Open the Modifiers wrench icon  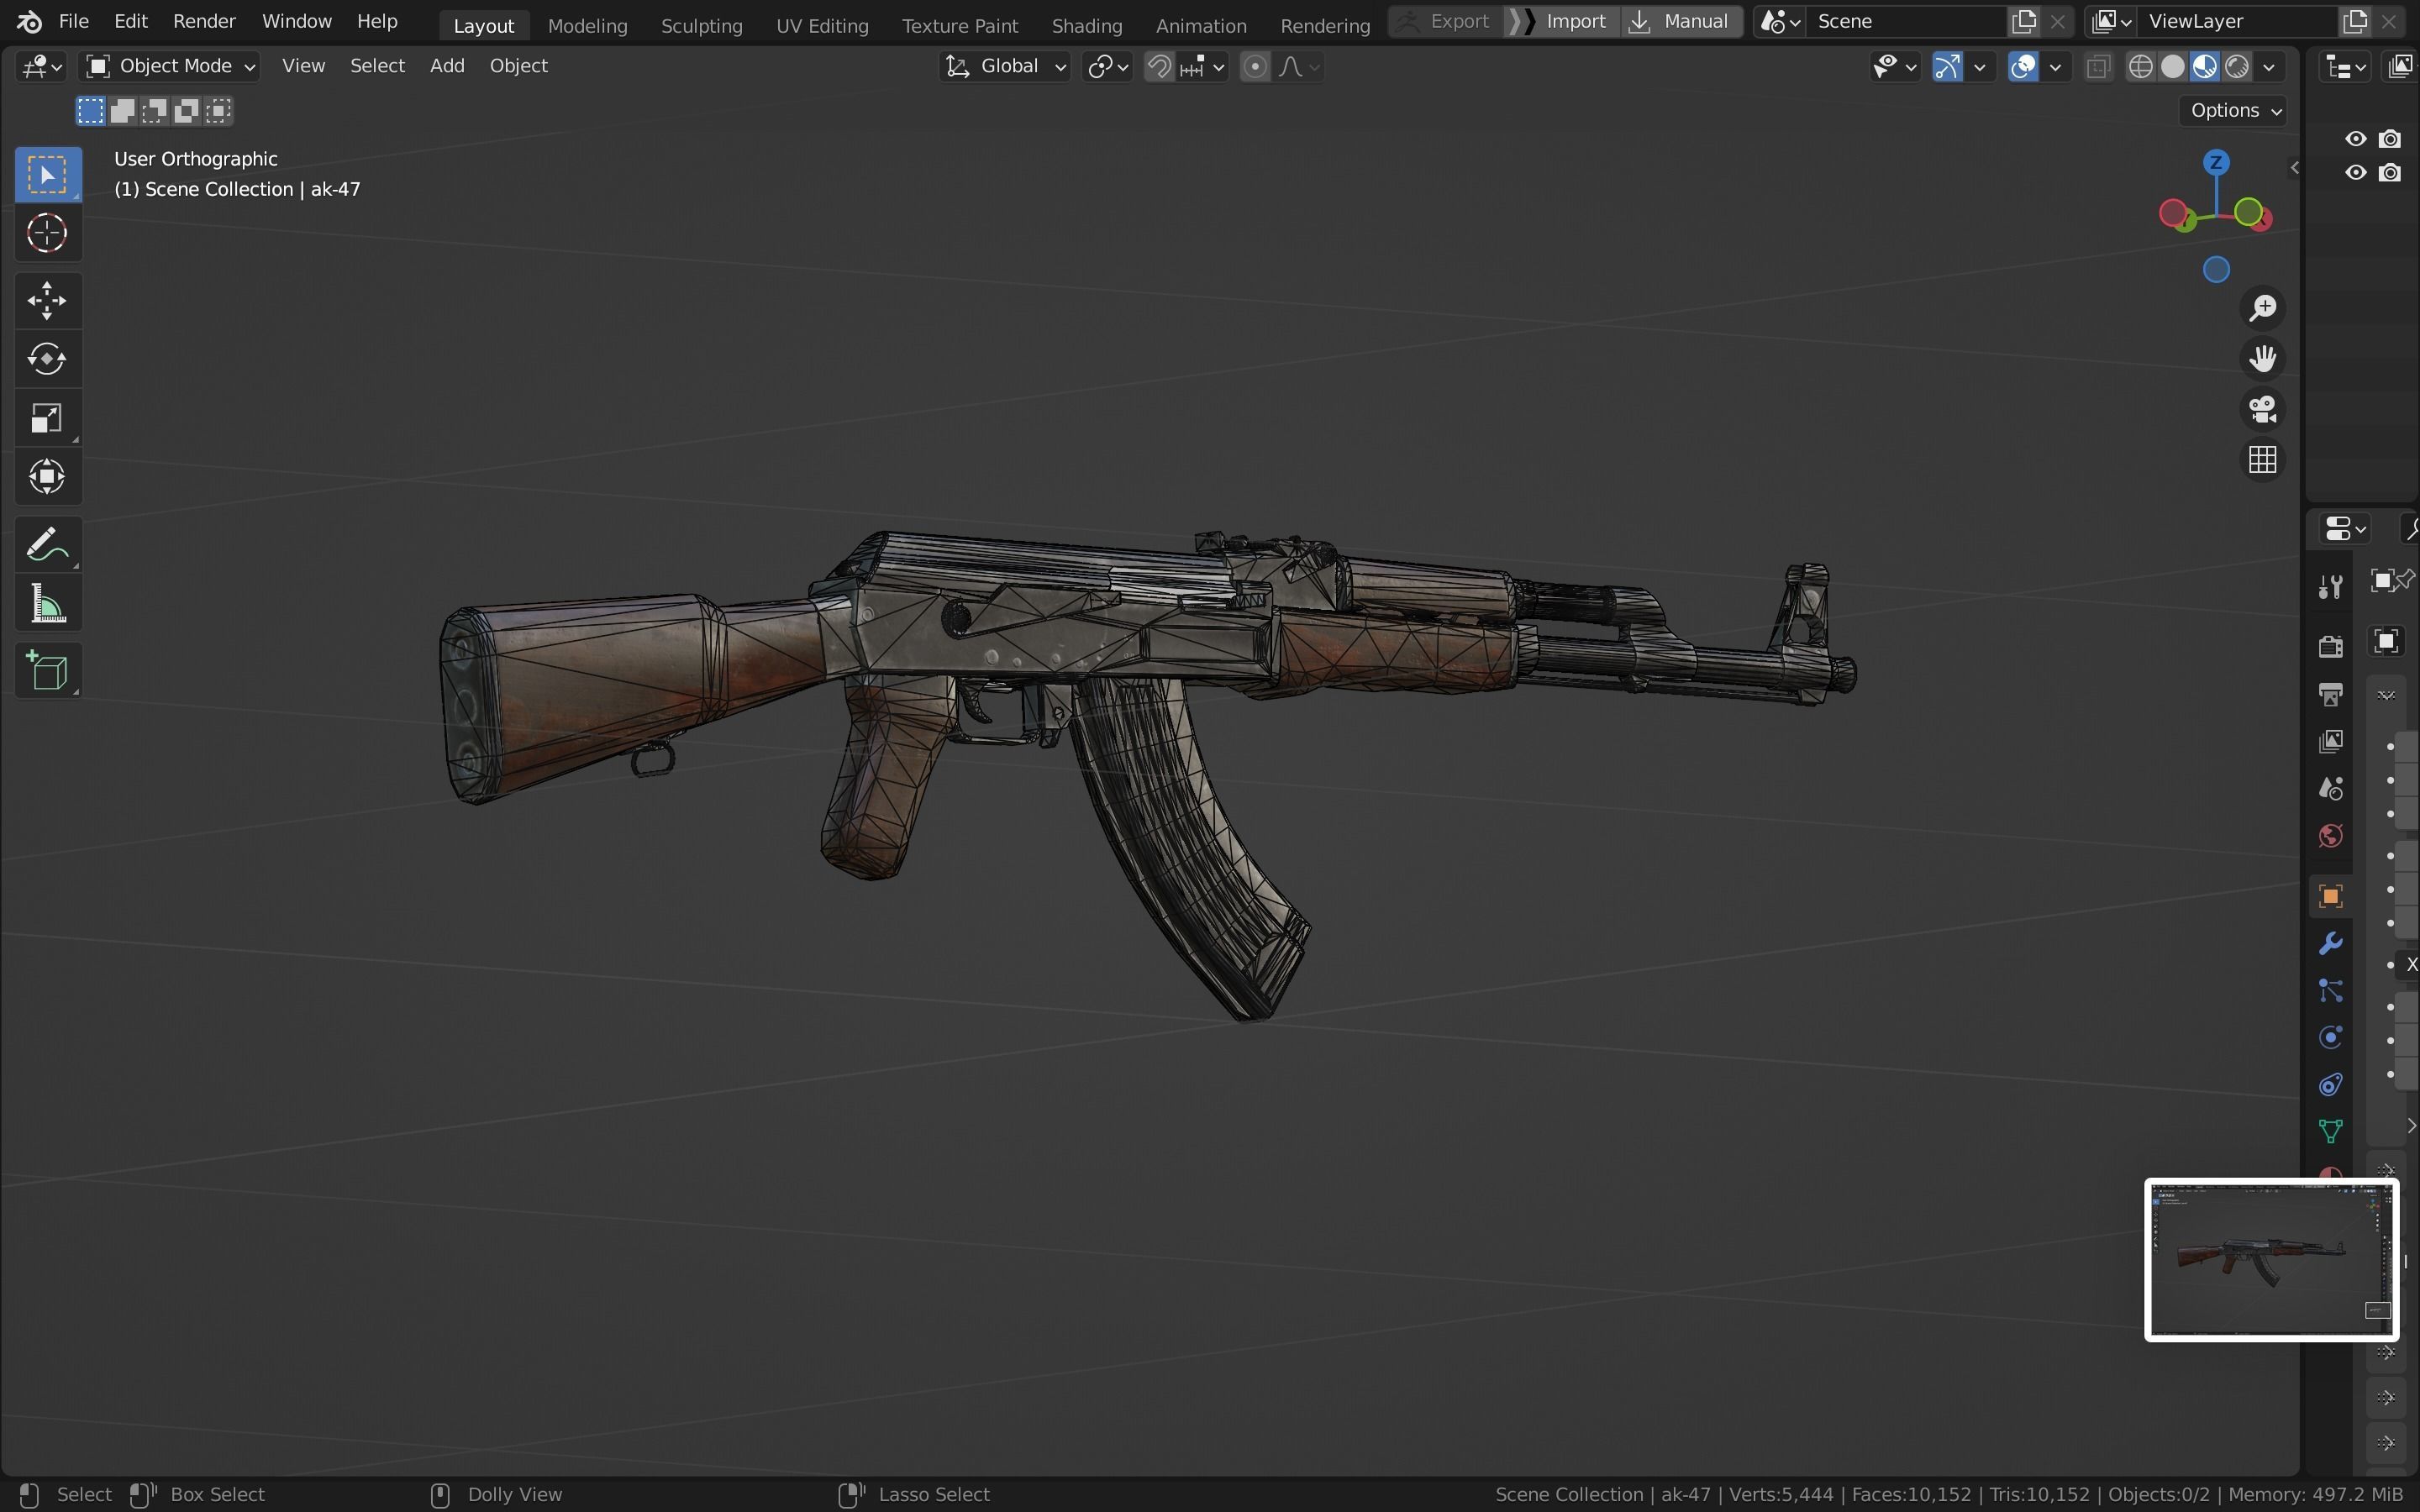[2331, 943]
